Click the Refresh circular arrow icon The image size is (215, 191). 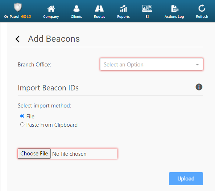point(202,8)
